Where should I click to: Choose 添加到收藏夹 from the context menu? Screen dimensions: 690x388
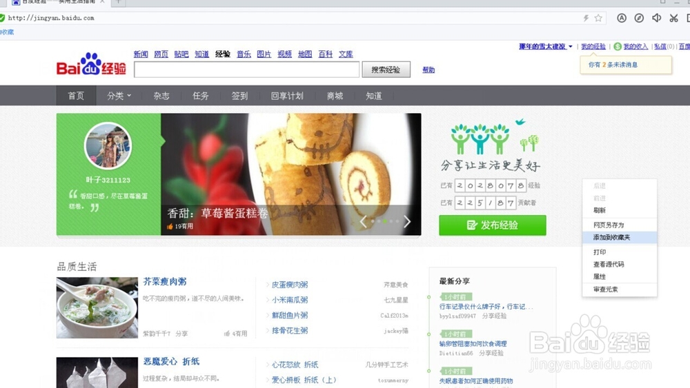click(620, 237)
